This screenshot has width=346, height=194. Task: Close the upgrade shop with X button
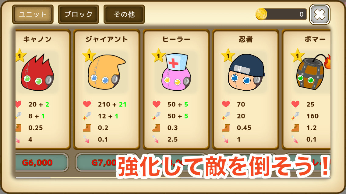coord(320,15)
